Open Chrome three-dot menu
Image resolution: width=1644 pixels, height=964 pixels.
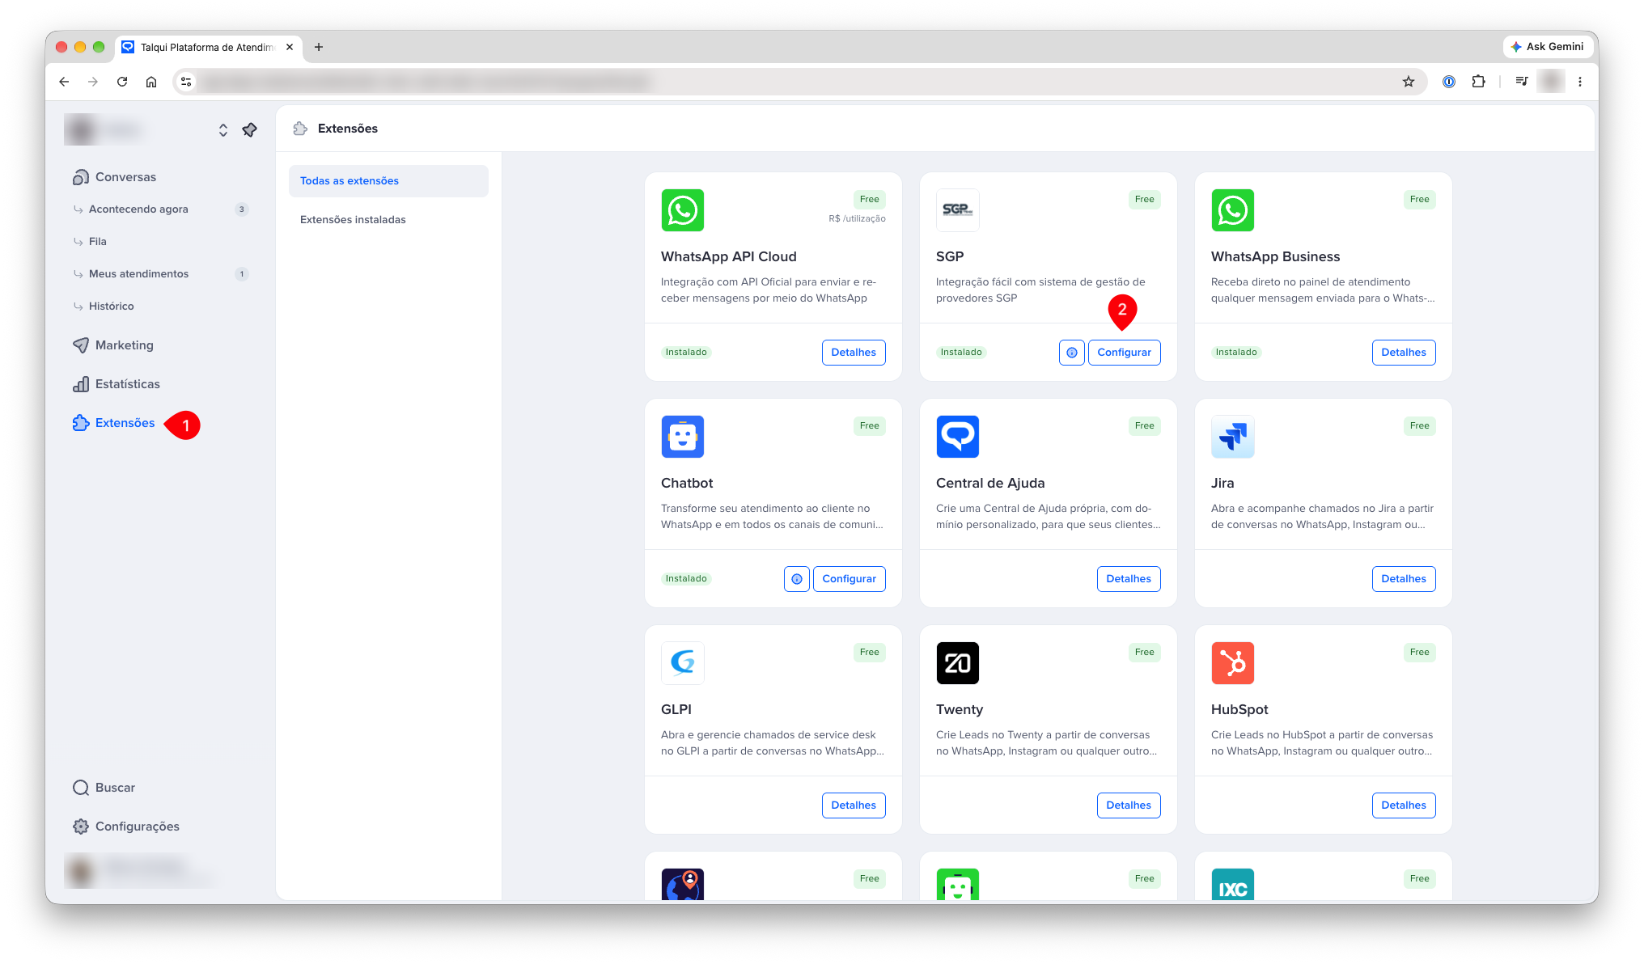[x=1579, y=82]
